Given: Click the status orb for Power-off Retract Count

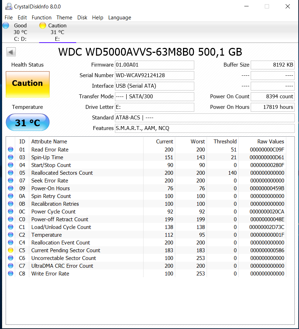Looking at the screenshot, I should [11, 219].
